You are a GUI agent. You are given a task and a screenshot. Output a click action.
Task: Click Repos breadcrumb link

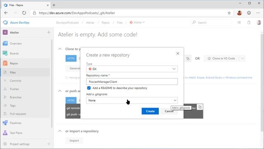point(106,22)
